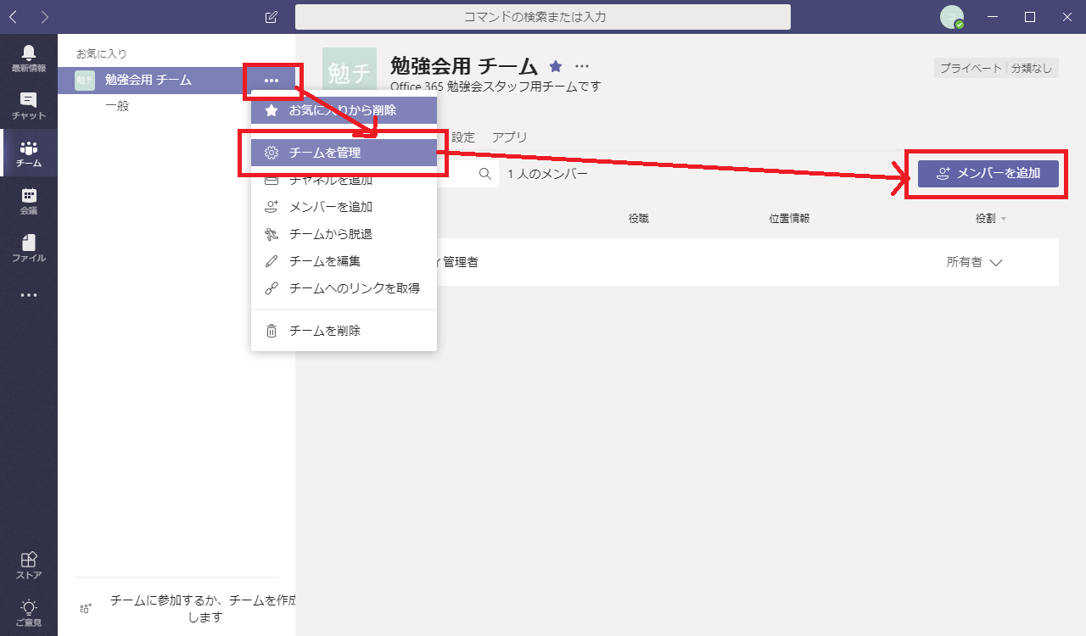
Task: Open more apps ellipsis in sidebar
Action: pyautogui.click(x=29, y=295)
